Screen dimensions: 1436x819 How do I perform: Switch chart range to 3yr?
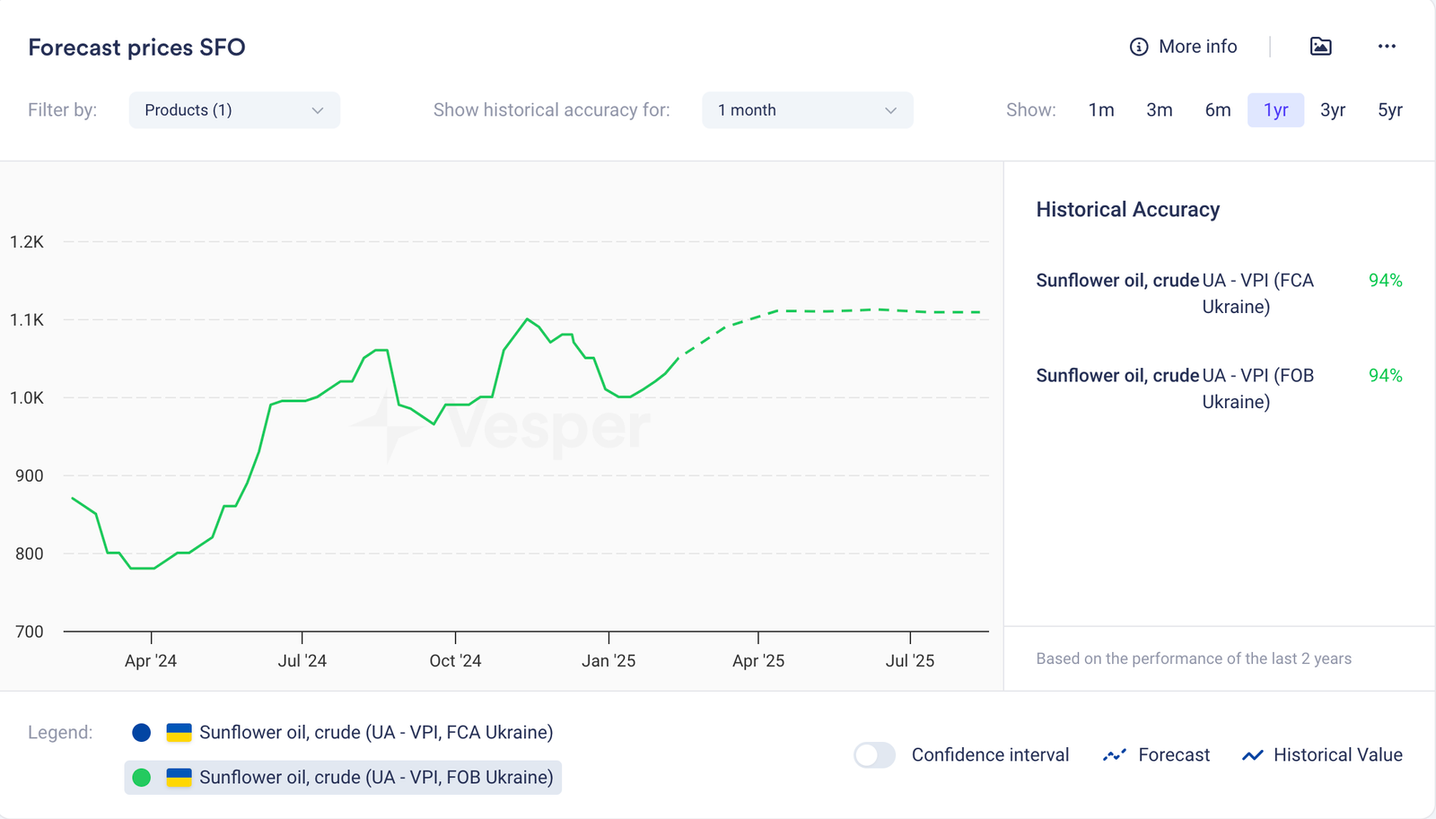click(1332, 110)
